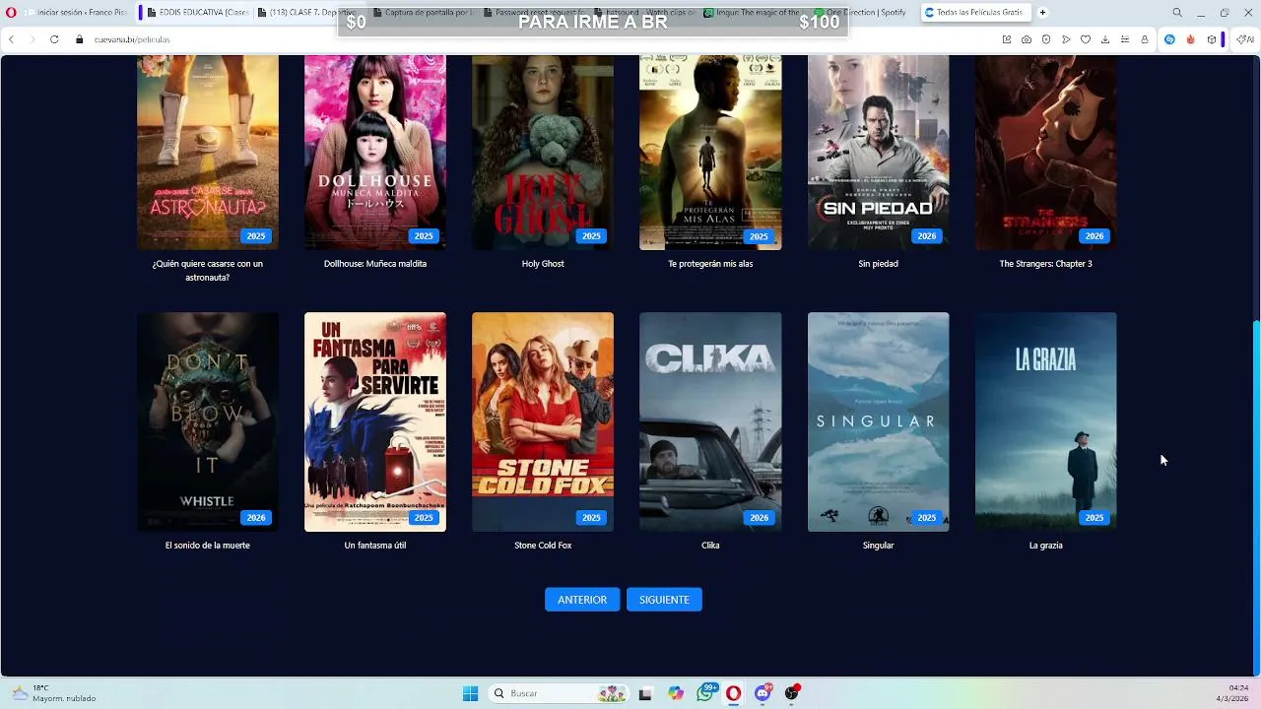Switch to (113) CLASE 7 tab
Image resolution: width=1261 pixels, height=709 pixels.
[x=306, y=13]
